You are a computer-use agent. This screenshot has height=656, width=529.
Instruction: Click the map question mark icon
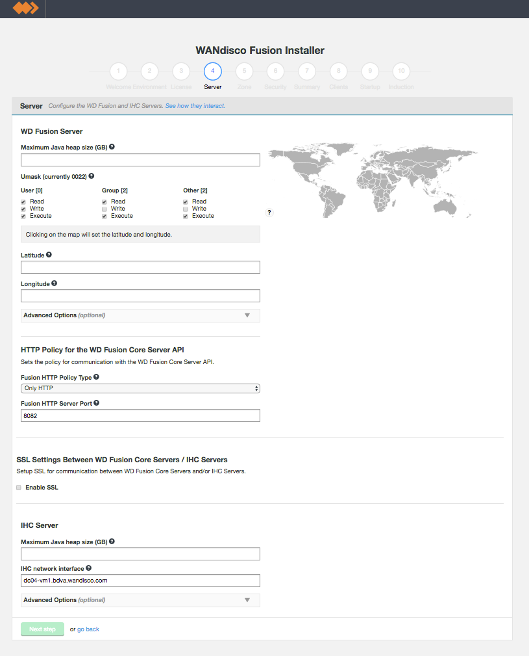(x=269, y=212)
